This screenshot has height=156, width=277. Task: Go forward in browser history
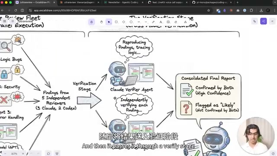pos(9,10)
